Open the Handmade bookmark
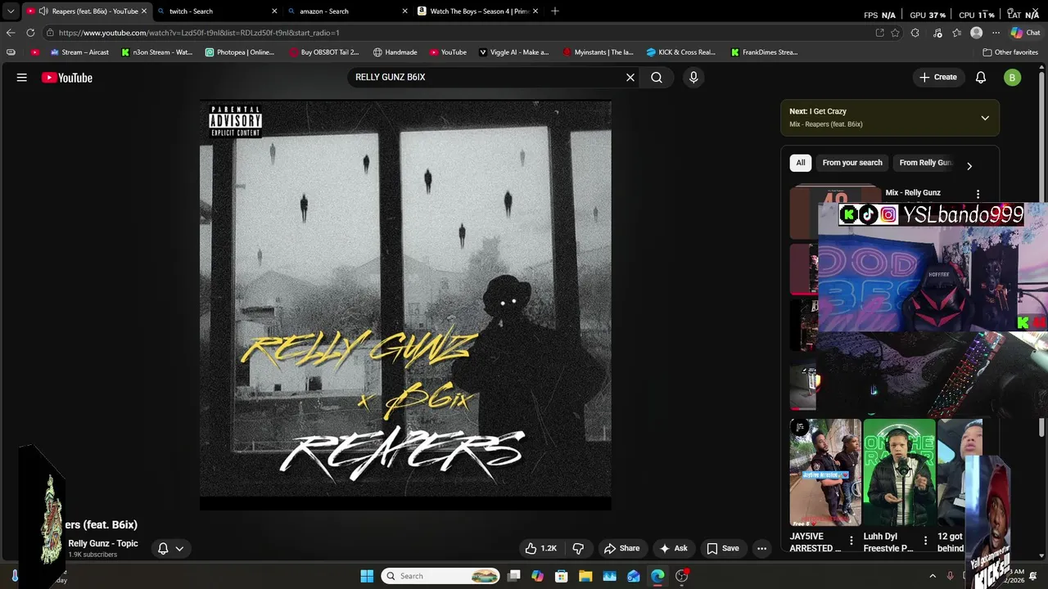The image size is (1048, 589). coord(395,52)
